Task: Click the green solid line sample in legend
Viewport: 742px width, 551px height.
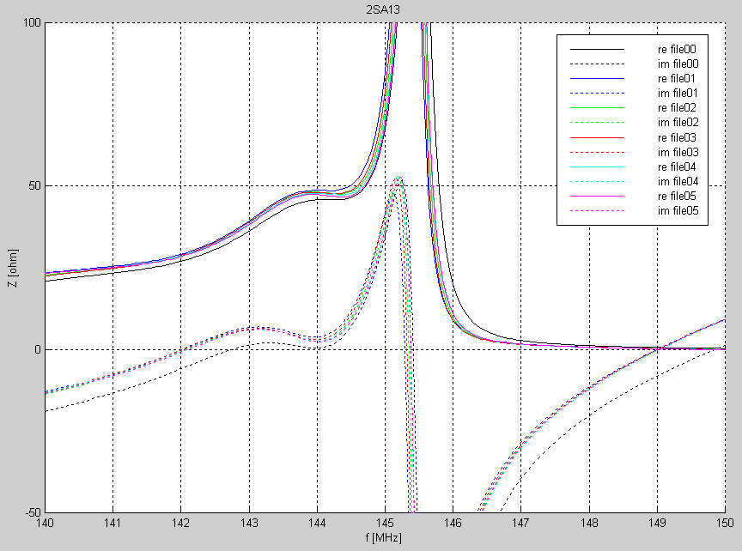Action: (597, 108)
